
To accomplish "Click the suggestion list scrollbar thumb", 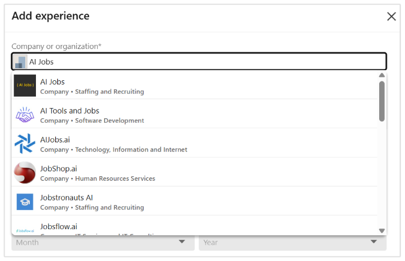I will [382, 101].
